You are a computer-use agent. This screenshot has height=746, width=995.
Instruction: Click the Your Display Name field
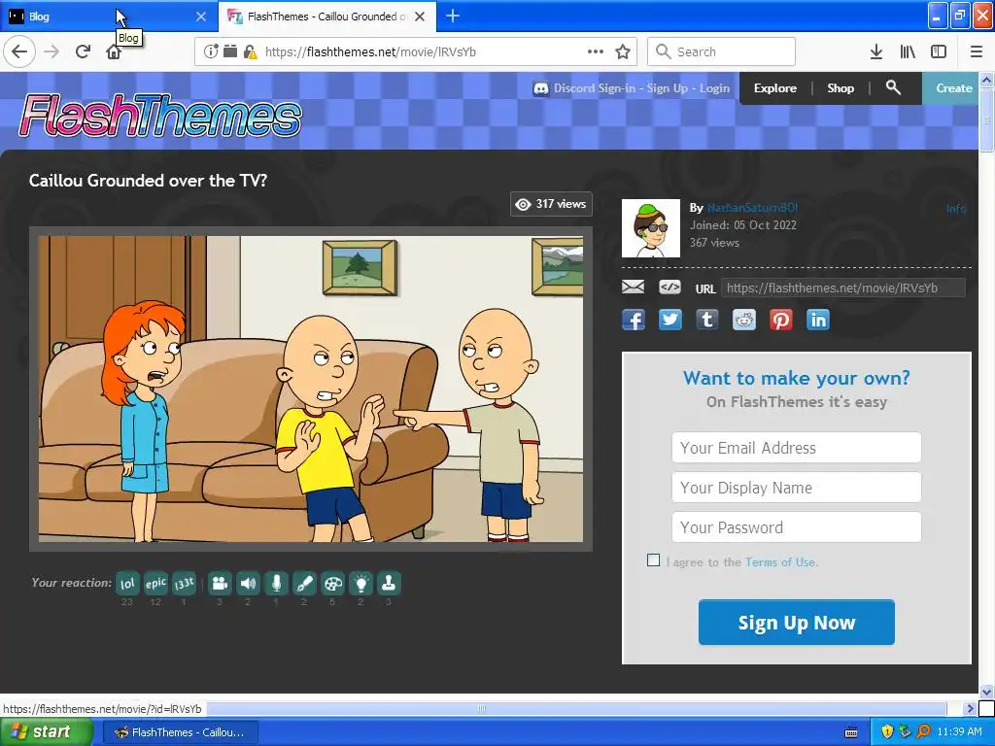(797, 488)
